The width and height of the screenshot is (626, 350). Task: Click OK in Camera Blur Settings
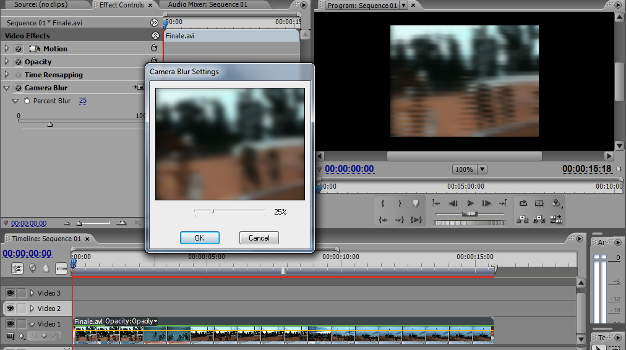(x=200, y=238)
